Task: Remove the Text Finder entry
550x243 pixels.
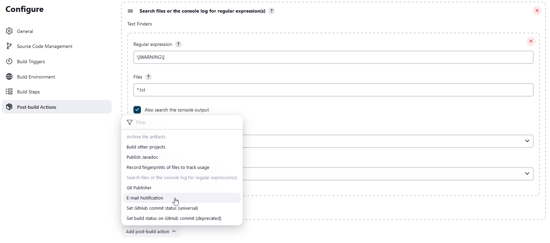Action: pyautogui.click(x=531, y=41)
